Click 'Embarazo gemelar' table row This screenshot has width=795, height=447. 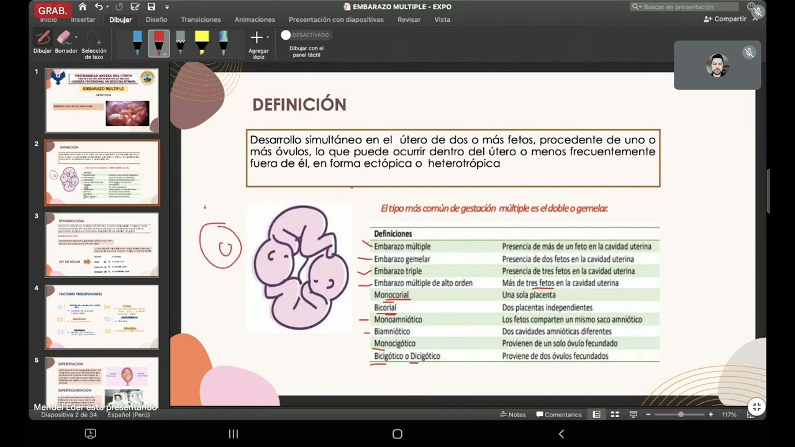[515, 259]
